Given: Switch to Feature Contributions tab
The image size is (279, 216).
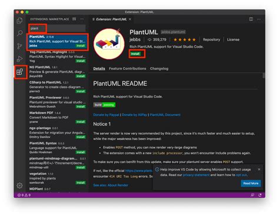Looking at the screenshot, I should tap(128, 68).
